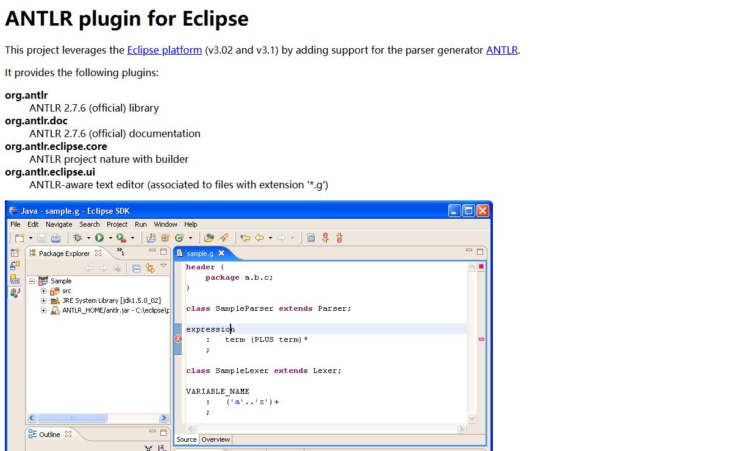Click the Collapse All icon in the Package Explorer

[x=136, y=268]
